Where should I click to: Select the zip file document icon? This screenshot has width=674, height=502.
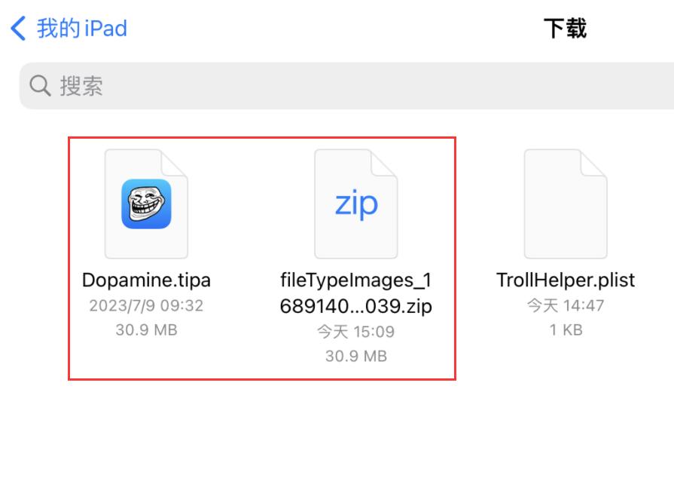(x=356, y=204)
